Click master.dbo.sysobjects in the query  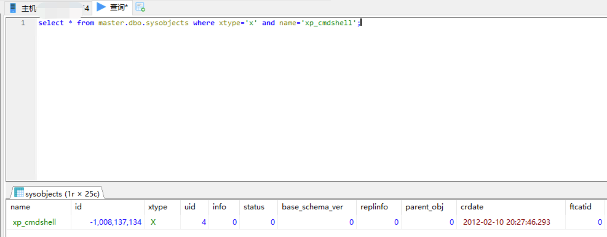143,23
